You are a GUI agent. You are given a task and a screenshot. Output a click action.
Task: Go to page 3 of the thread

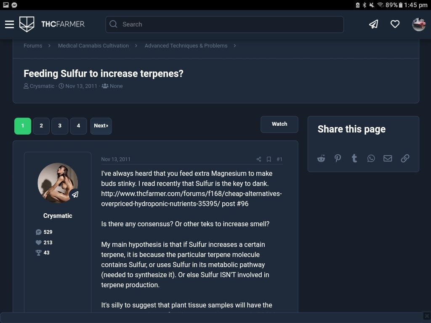pyautogui.click(x=60, y=126)
